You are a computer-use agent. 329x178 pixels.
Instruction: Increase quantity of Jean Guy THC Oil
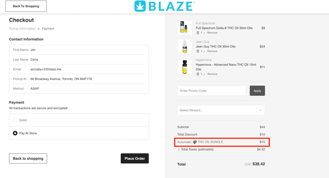(x=204, y=51)
